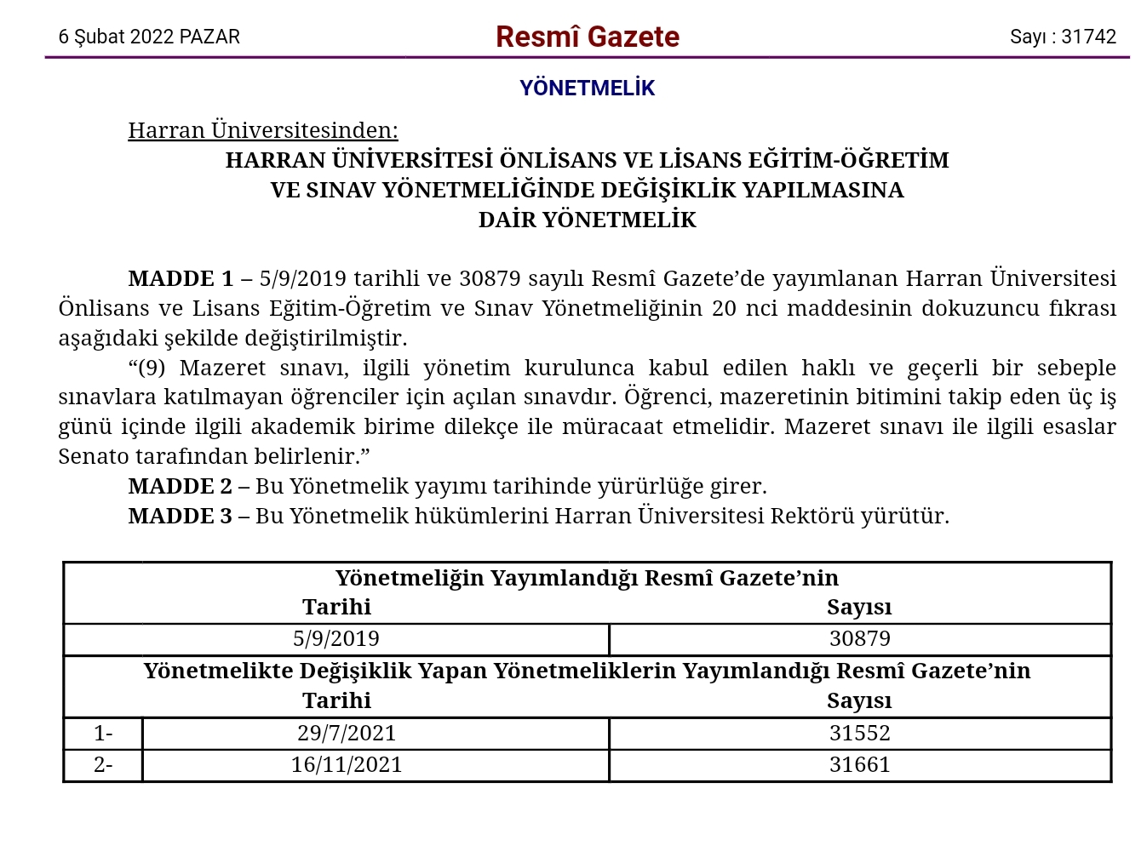
Task: Select the table cell 31552
Action: click(860, 733)
